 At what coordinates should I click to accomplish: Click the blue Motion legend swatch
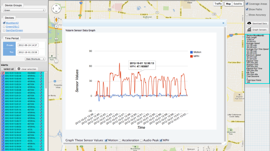point(191,52)
